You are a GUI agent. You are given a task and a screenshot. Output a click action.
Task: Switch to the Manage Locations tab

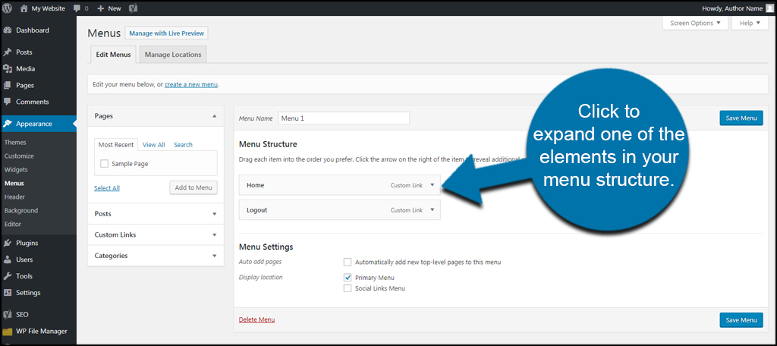173,55
